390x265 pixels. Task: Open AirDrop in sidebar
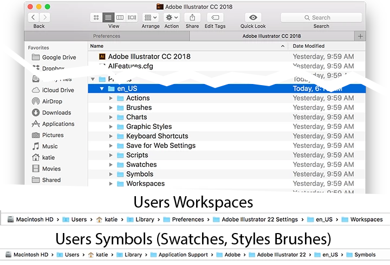(x=47, y=101)
